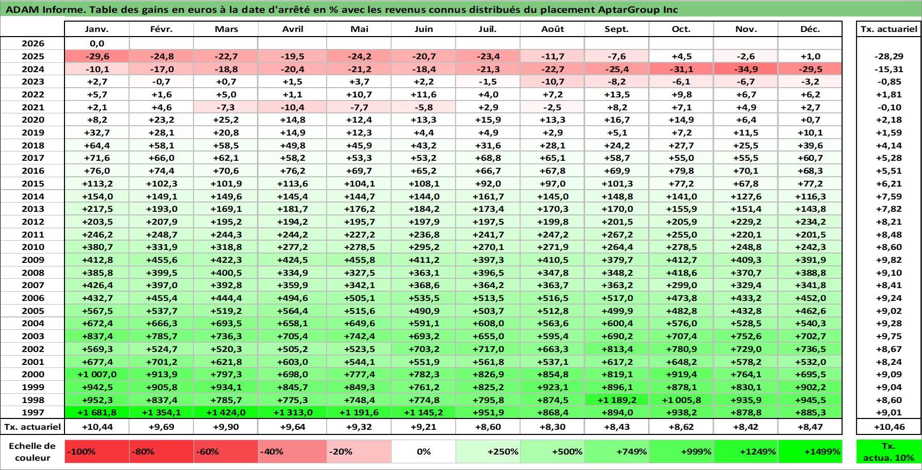Click the +813,4 cell in row 2002
The width and height of the screenshot is (922, 470).
(617, 349)
